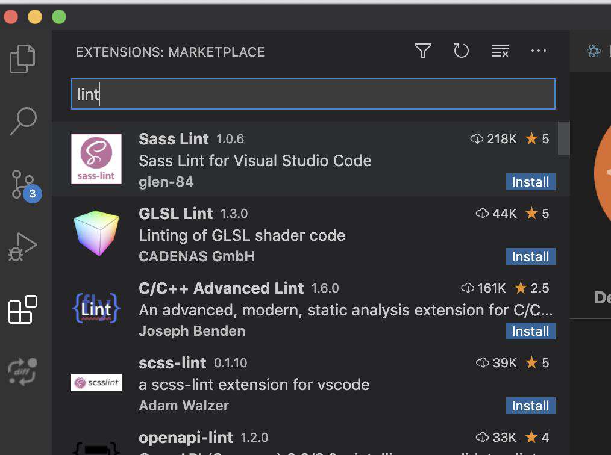The height and width of the screenshot is (455, 611).
Task: Install the GLSL Lint extension
Action: (530, 256)
